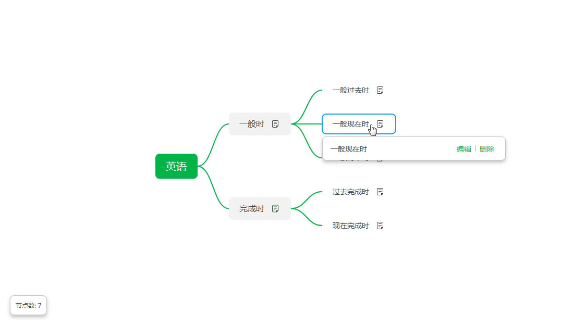Click the green note icon beside 完成时
The width and height of the screenshot is (561, 325).
click(x=275, y=208)
